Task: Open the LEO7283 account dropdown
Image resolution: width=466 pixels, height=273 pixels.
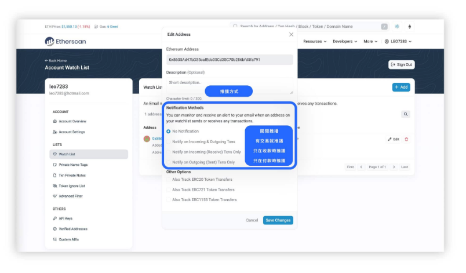Action: (x=398, y=41)
